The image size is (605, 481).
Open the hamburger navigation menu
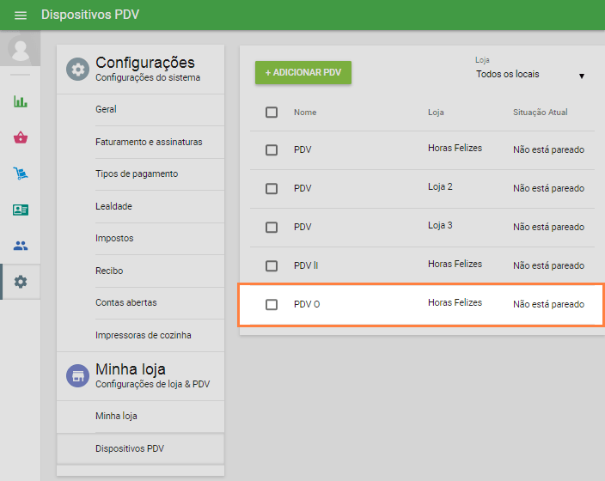[21, 15]
